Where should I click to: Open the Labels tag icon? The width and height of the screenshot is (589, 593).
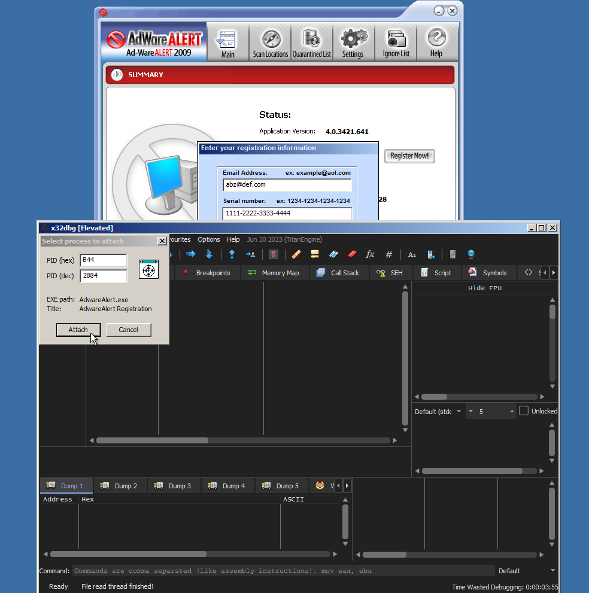[x=333, y=254]
